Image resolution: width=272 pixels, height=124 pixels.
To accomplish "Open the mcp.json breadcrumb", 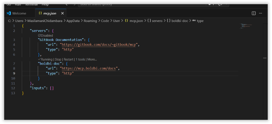I will coord(134,21).
